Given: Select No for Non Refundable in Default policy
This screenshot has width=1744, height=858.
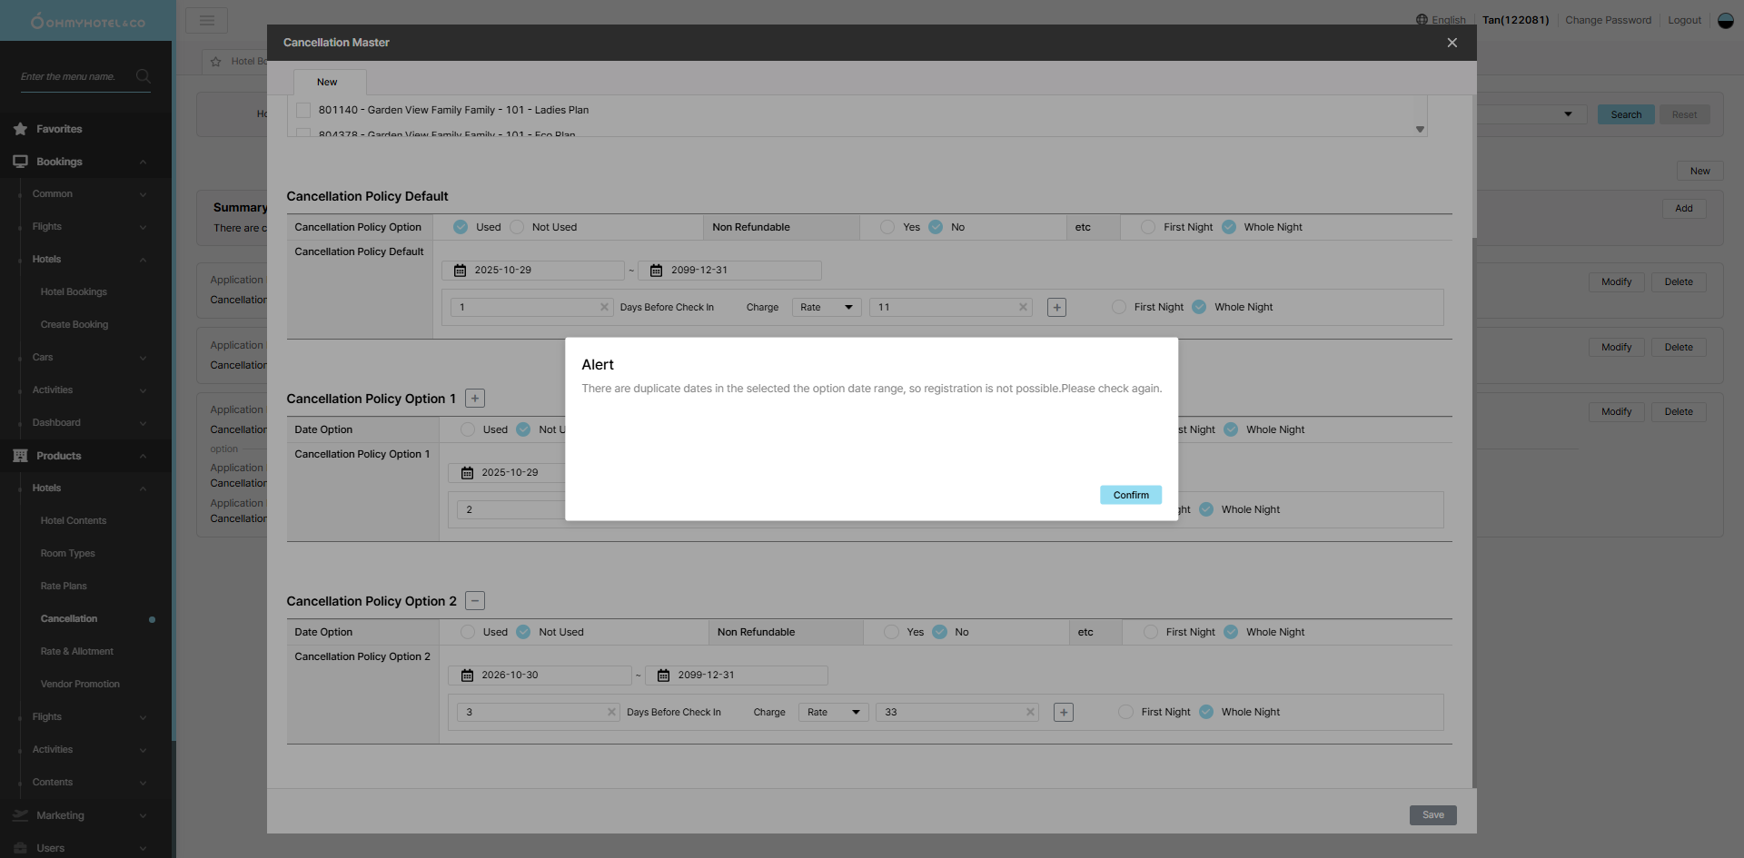Looking at the screenshot, I should click(936, 227).
